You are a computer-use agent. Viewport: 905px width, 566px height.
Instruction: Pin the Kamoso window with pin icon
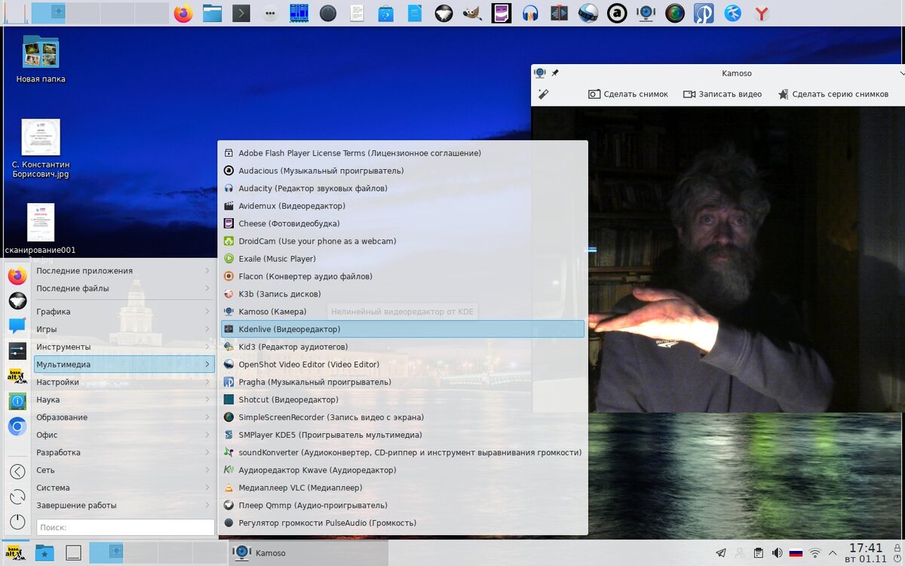(556, 73)
